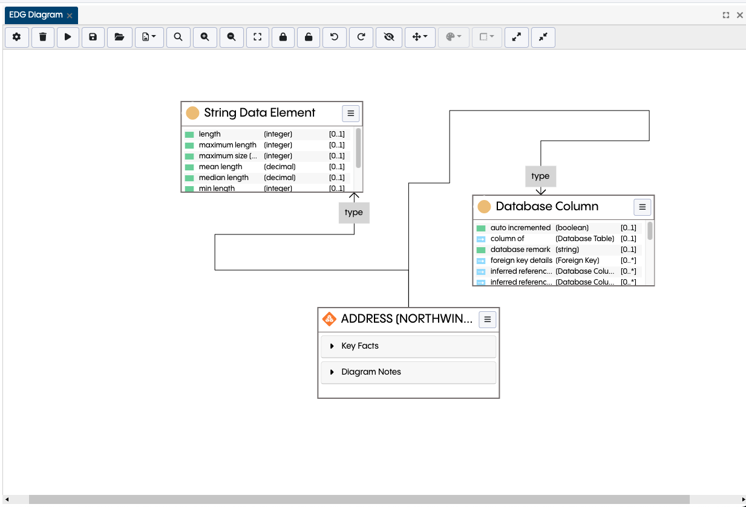Delete selected diagram elements via trash icon
Screen dimensions: 746x507
pos(42,37)
